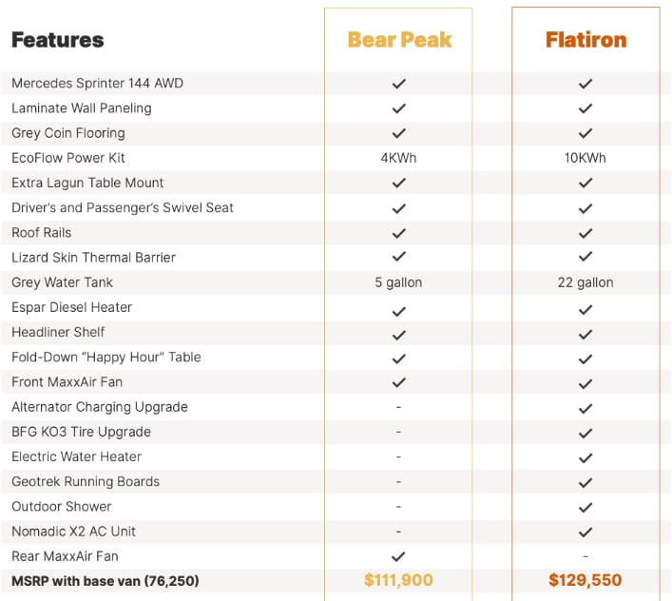Click the Flatiron $129,550 price
This screenshot has width=672, height=601.
click(586, 580)
